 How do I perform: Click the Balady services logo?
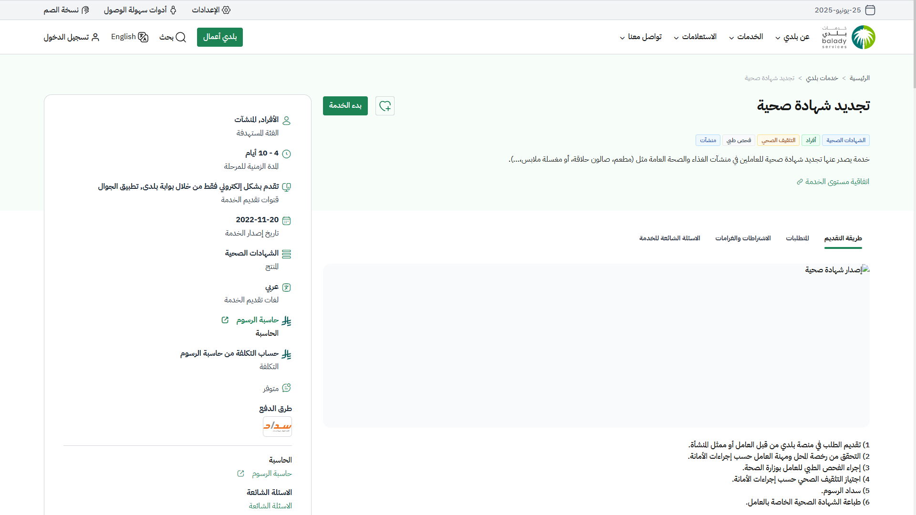click(x=849, y=37)
